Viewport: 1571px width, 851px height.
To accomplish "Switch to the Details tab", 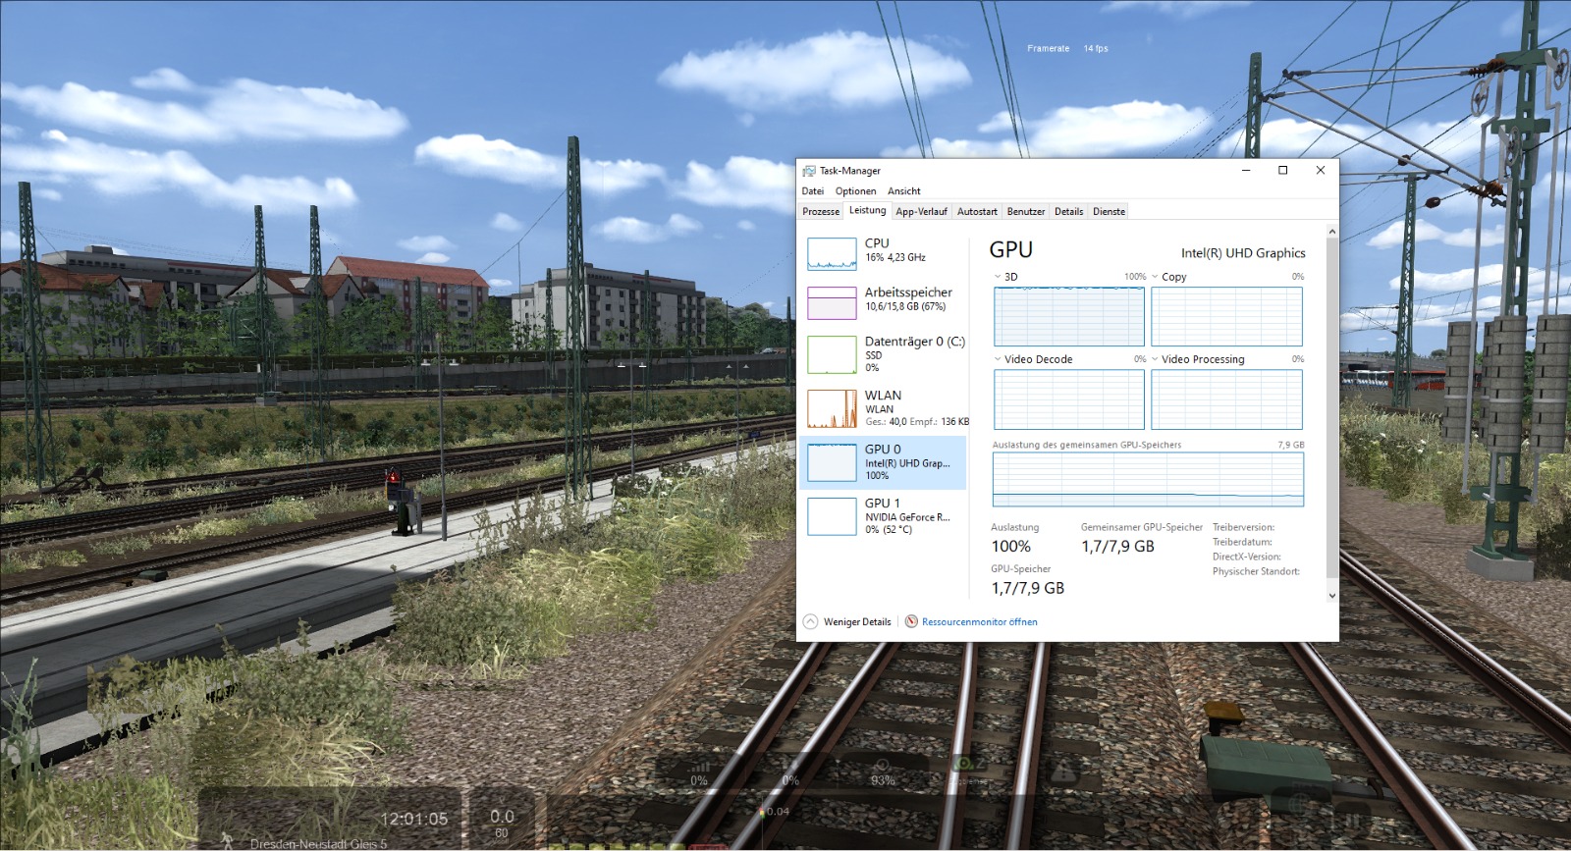I will [x=1069, y=212].
